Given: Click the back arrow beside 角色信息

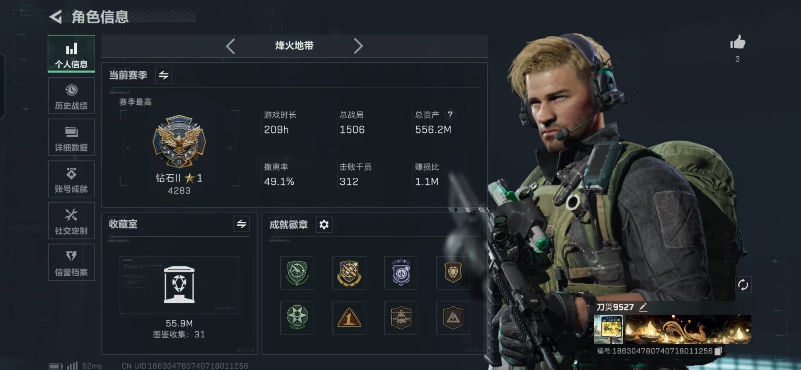Looking at the screenshot, I should 56,17.
